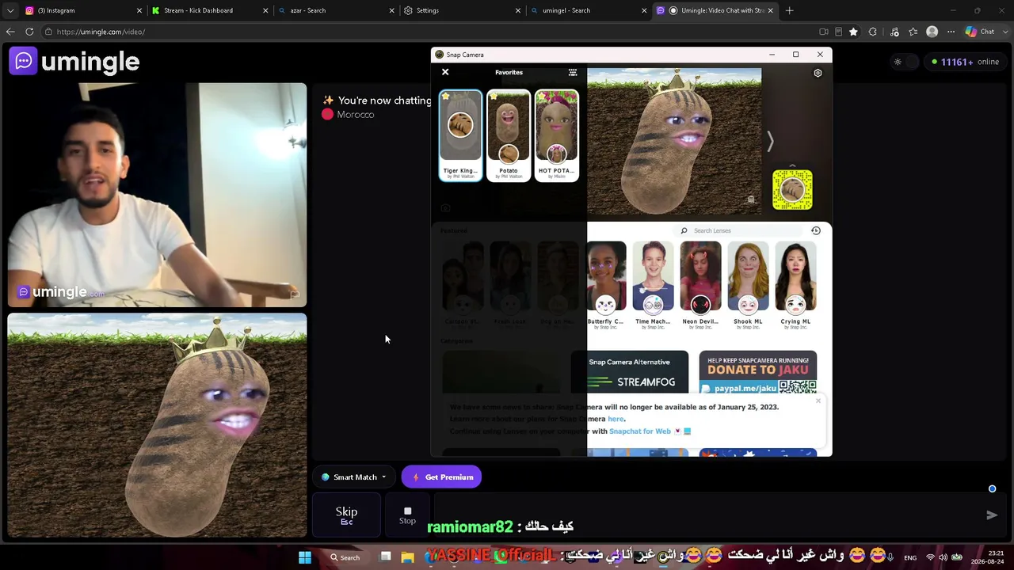Close the Instagram tab
1014x570 pixels.
[139, 10]
